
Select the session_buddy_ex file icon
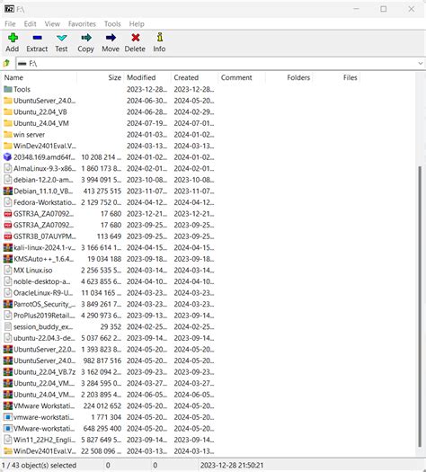(x=8, y=327)
